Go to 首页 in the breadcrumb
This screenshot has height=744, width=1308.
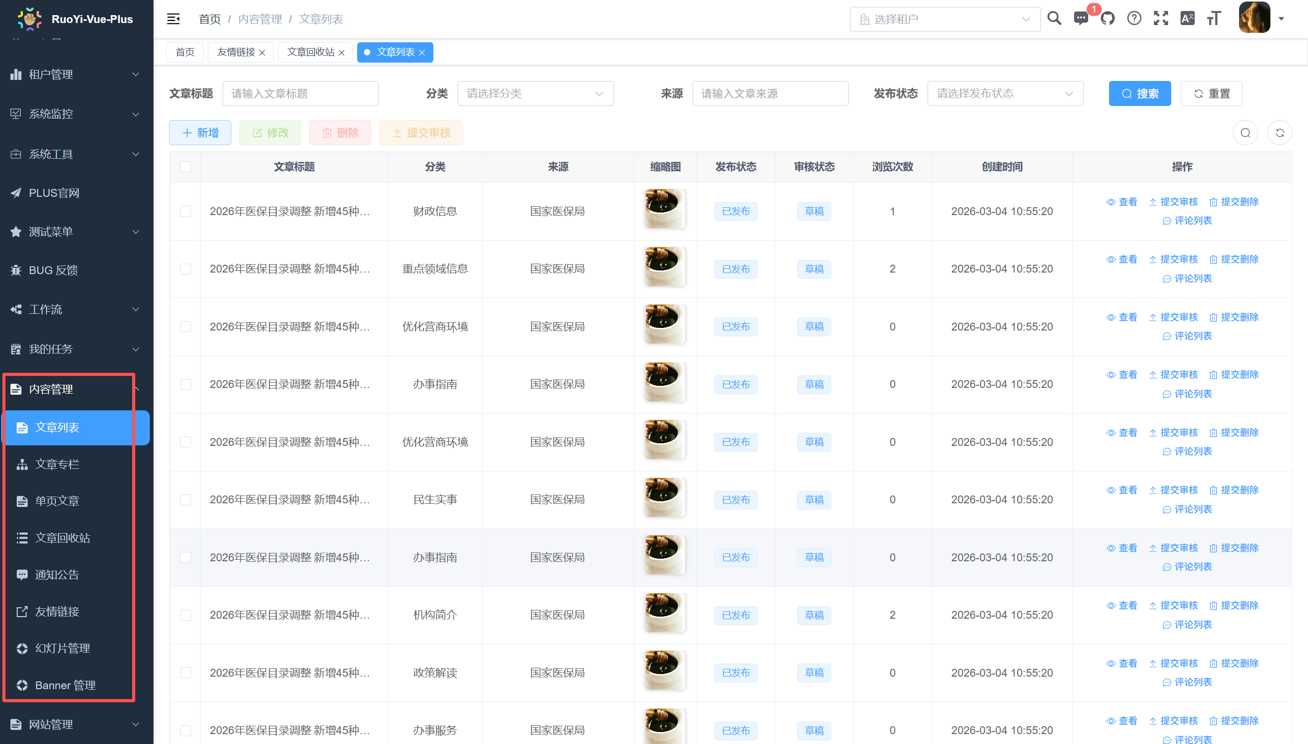point(210,19)
